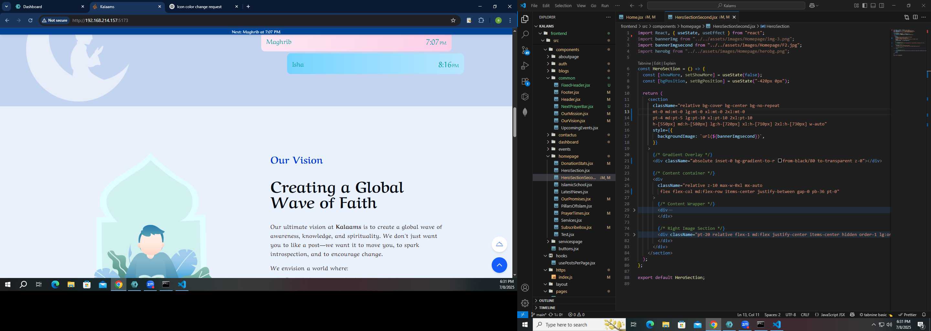
Task: Open the Chrome profile avatar
Action: [498, 21]
